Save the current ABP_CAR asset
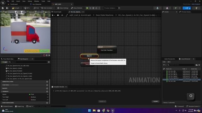The height and width of the screenshot is (113, 202). tap(3, 8)
